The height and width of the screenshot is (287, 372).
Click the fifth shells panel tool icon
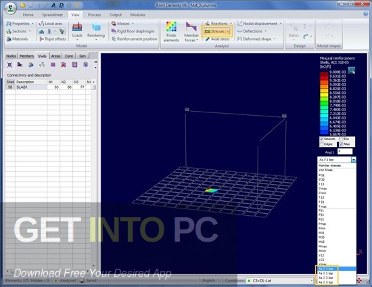click(x=53, y=64)
